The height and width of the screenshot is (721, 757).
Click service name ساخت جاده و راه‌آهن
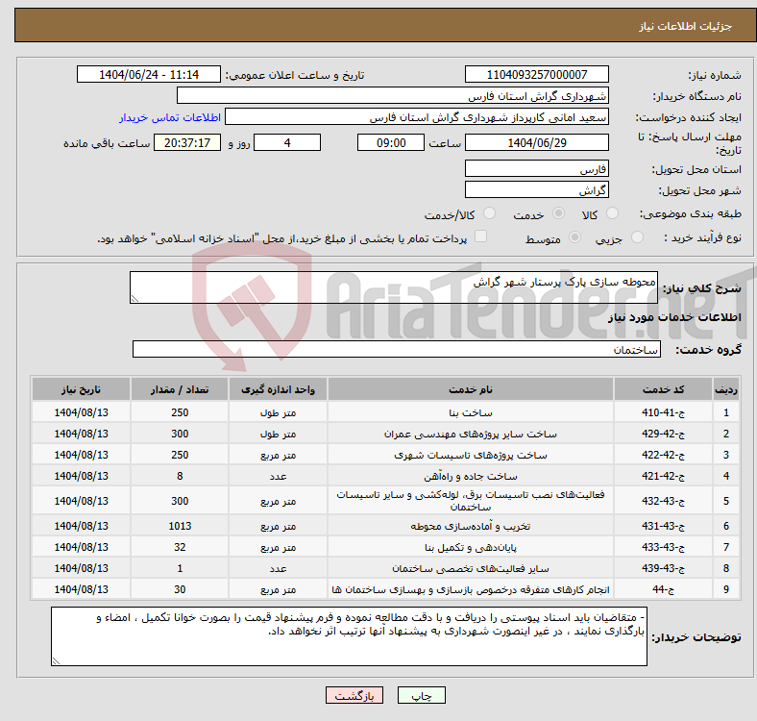[471, 477]
